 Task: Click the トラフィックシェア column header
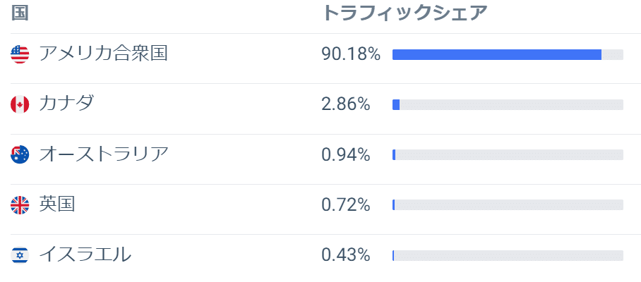(405, 13)
